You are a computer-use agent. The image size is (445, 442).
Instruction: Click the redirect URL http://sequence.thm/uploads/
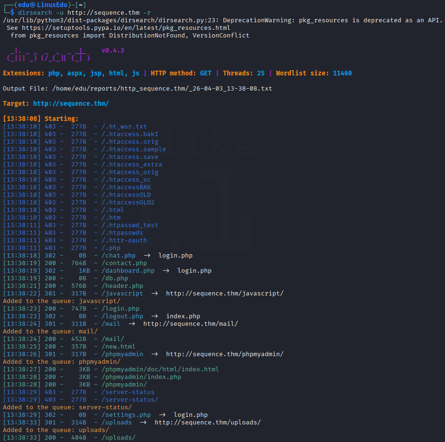coord(207,423)
